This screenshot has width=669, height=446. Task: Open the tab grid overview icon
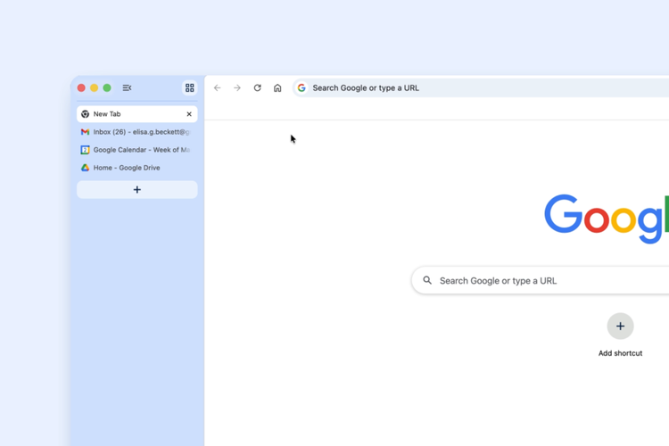click(190, 88)
